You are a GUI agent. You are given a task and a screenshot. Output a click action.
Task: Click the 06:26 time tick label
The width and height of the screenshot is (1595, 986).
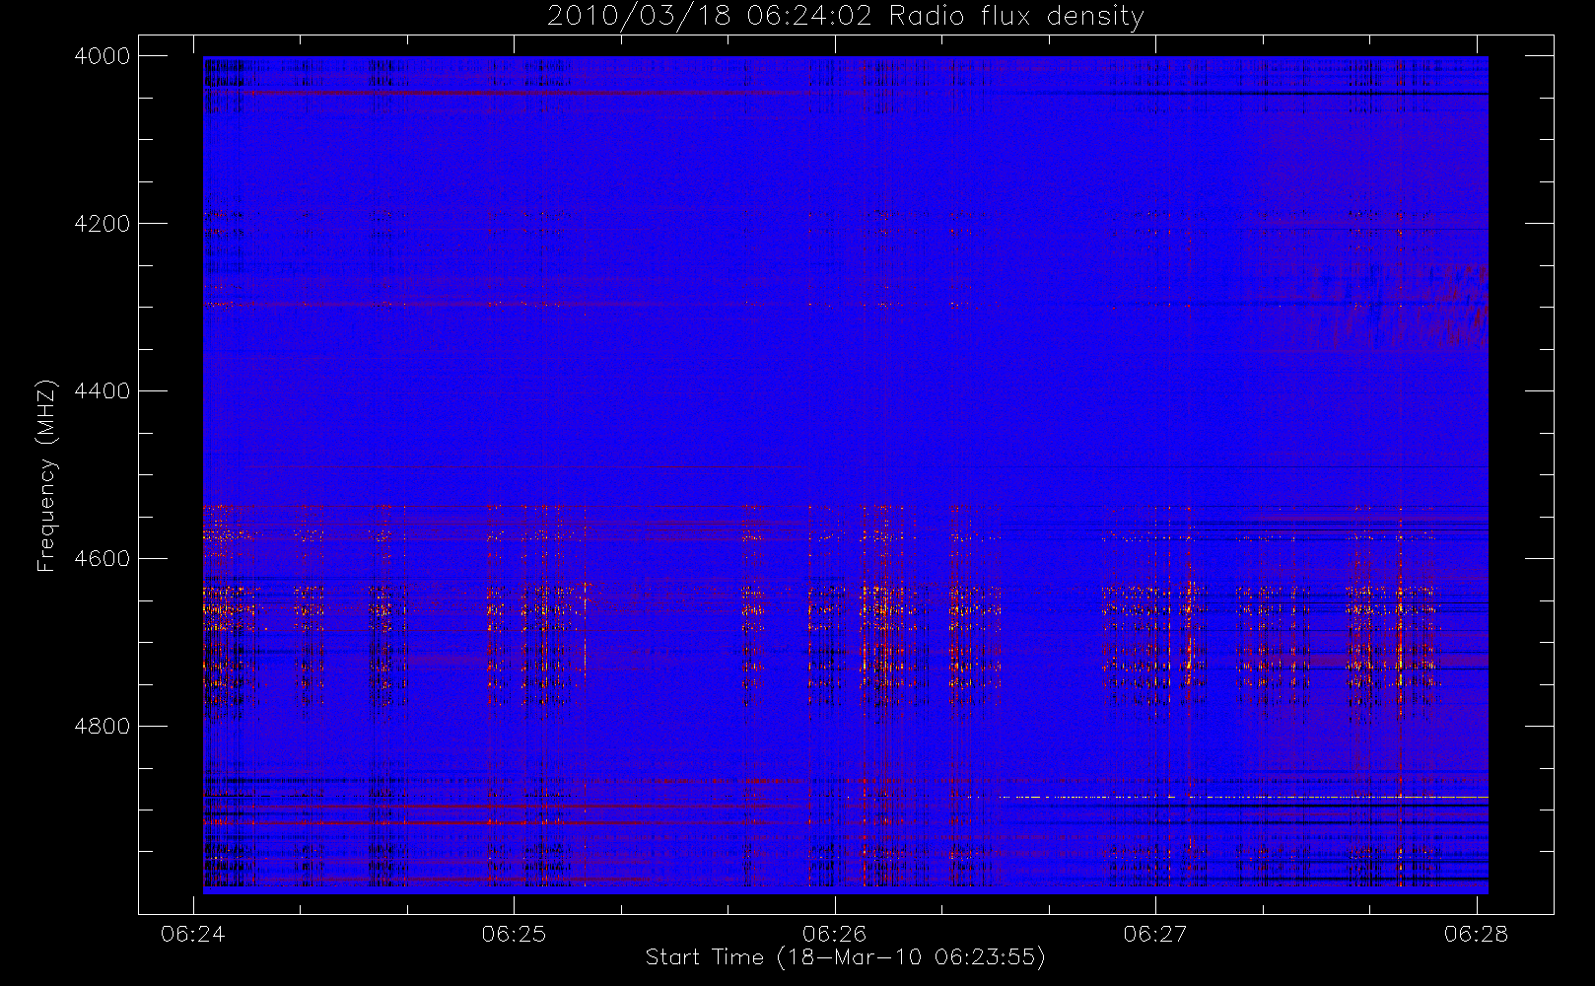(x=835, y=934)
